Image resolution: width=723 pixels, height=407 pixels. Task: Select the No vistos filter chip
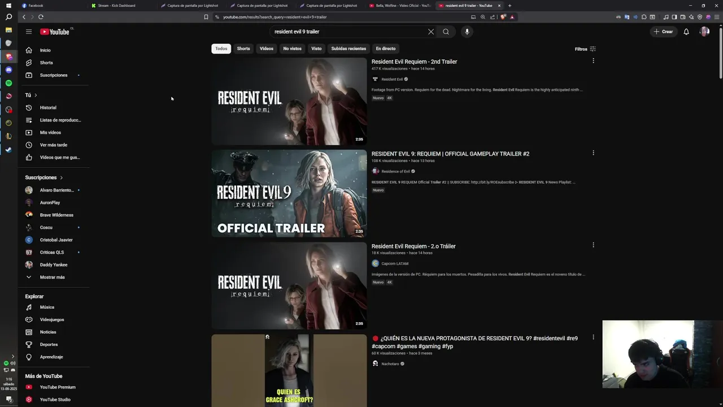tap(292, 49)
